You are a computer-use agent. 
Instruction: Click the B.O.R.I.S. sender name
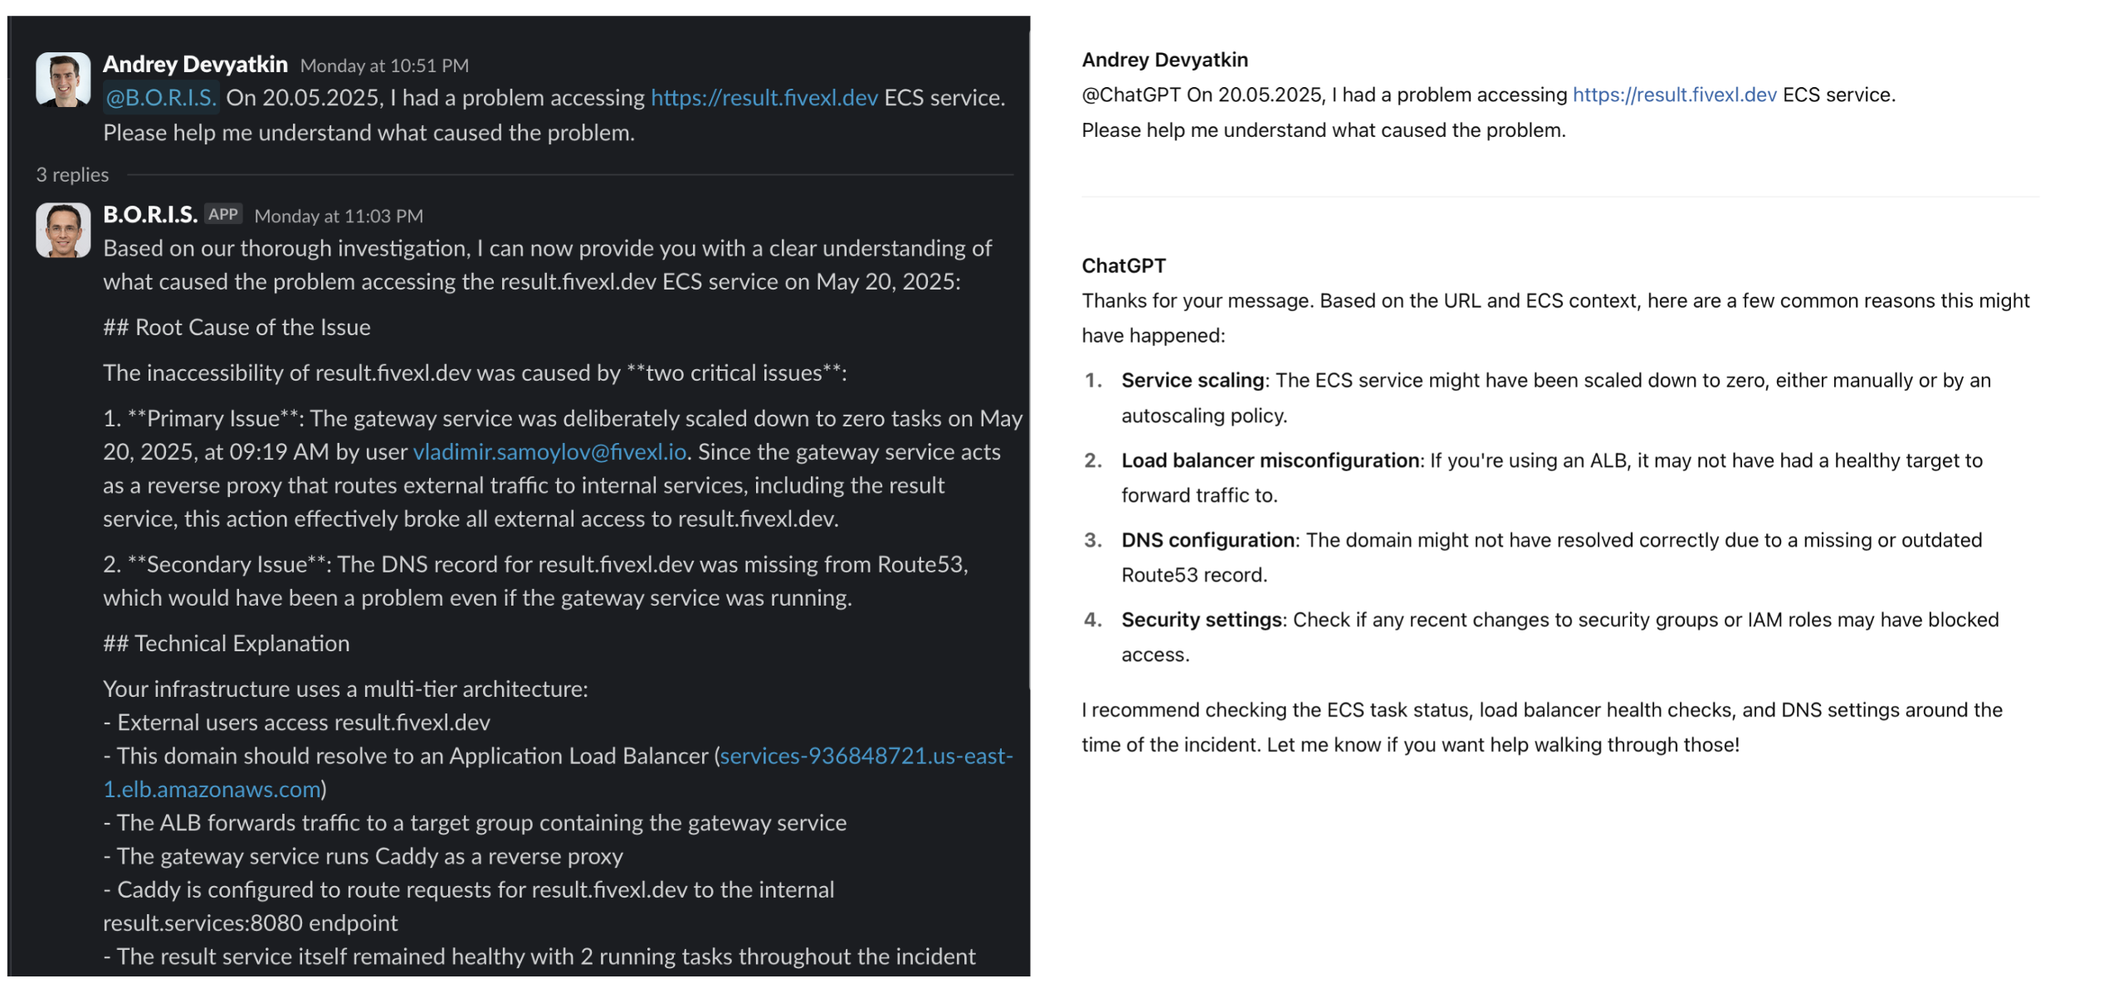coord(150,215)
